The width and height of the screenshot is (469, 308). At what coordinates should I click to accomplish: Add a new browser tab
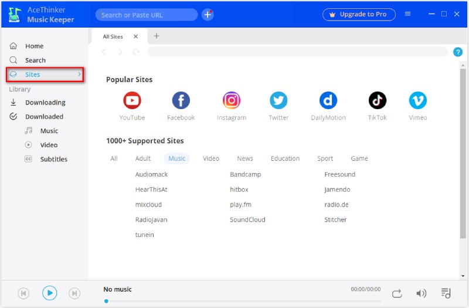click(x=157, y=36)
